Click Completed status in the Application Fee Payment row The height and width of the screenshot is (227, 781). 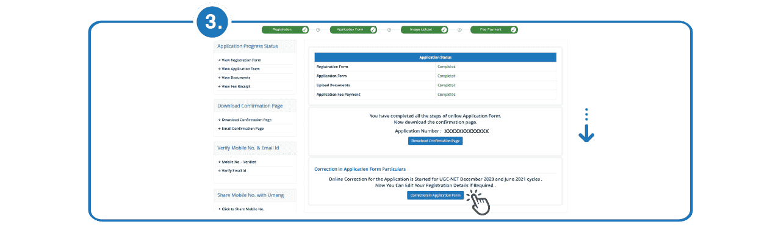[x=447, y=95]
